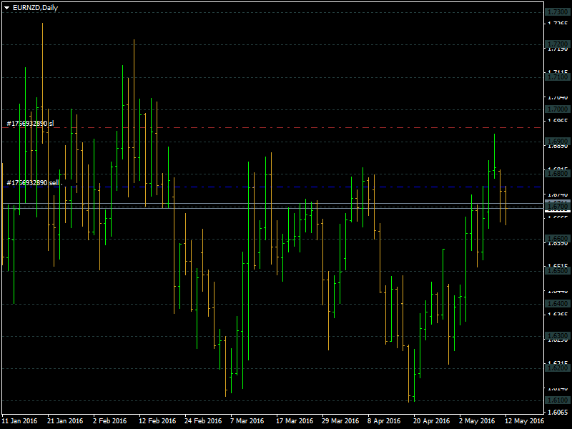572x429 pixels.
Task: Select the 1.6065 price scale value
Action: point(558,413)
